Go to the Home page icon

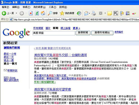(x=43, y=13)
